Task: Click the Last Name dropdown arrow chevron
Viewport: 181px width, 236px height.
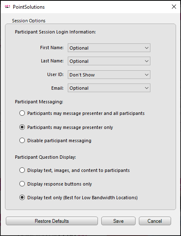Action: tap(147, 61)
